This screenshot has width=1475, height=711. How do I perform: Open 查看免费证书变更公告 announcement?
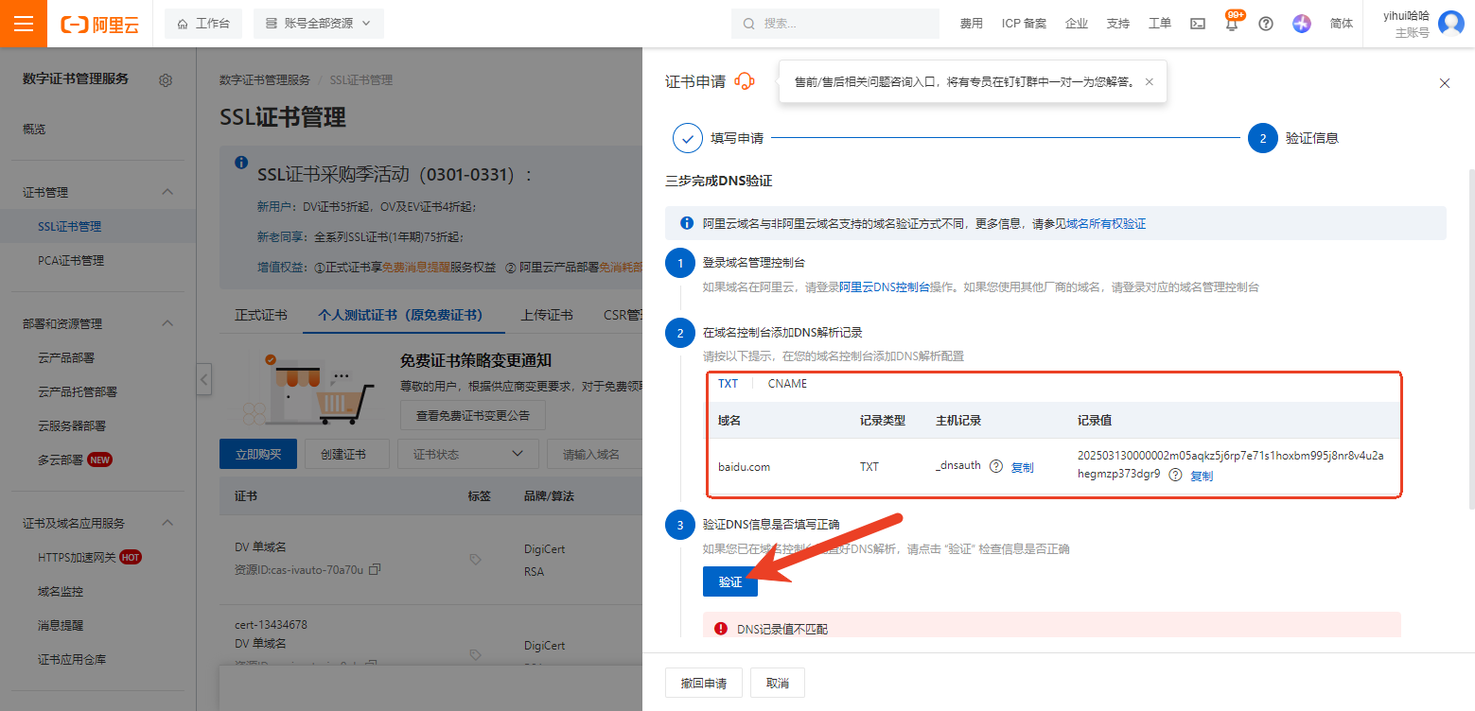(x=473, y=415)
